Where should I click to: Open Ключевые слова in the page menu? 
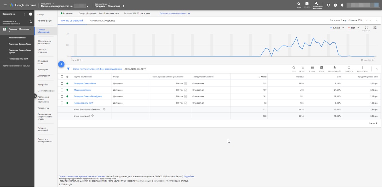point(43,62)
